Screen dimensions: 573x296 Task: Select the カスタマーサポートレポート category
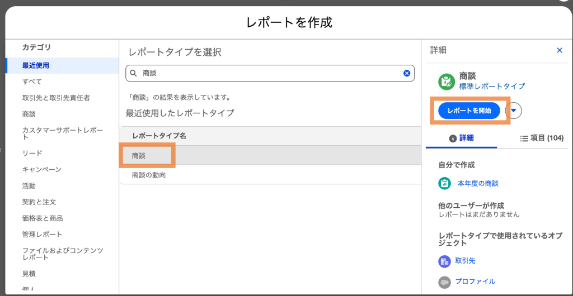click(x=63, y=134)
